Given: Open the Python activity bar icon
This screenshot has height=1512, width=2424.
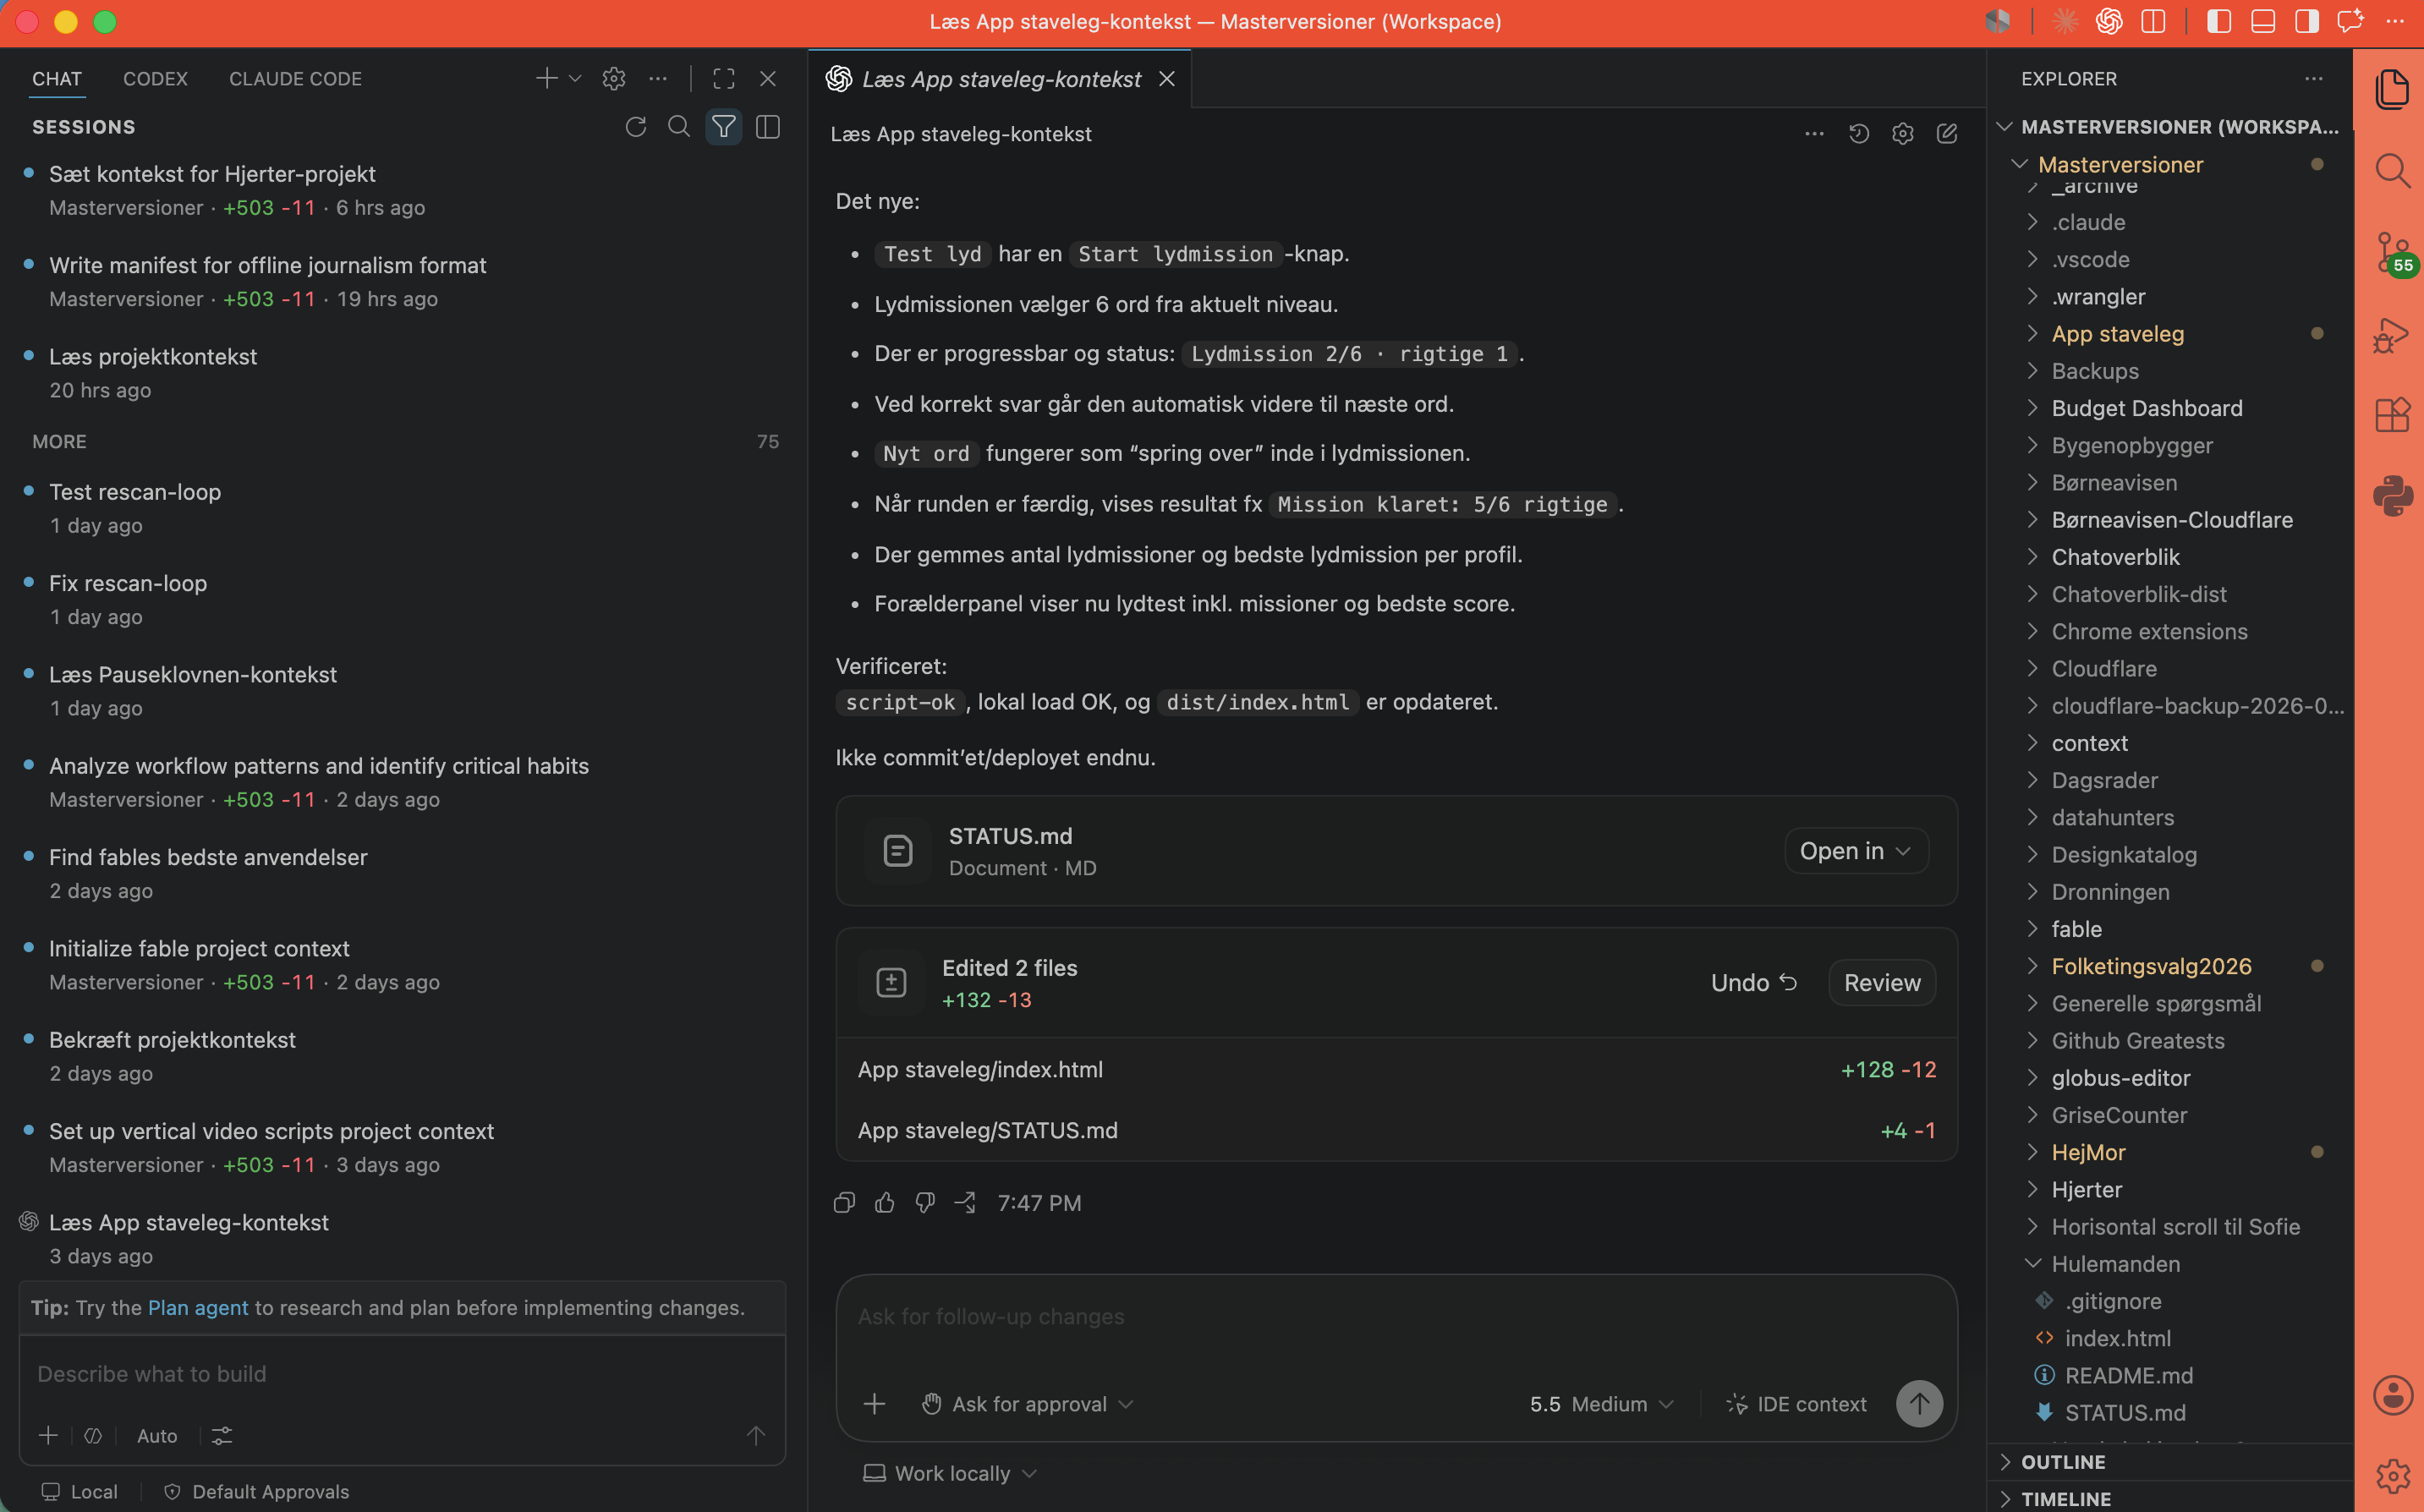Looking at the screenshot, I should coord(2391,496).
